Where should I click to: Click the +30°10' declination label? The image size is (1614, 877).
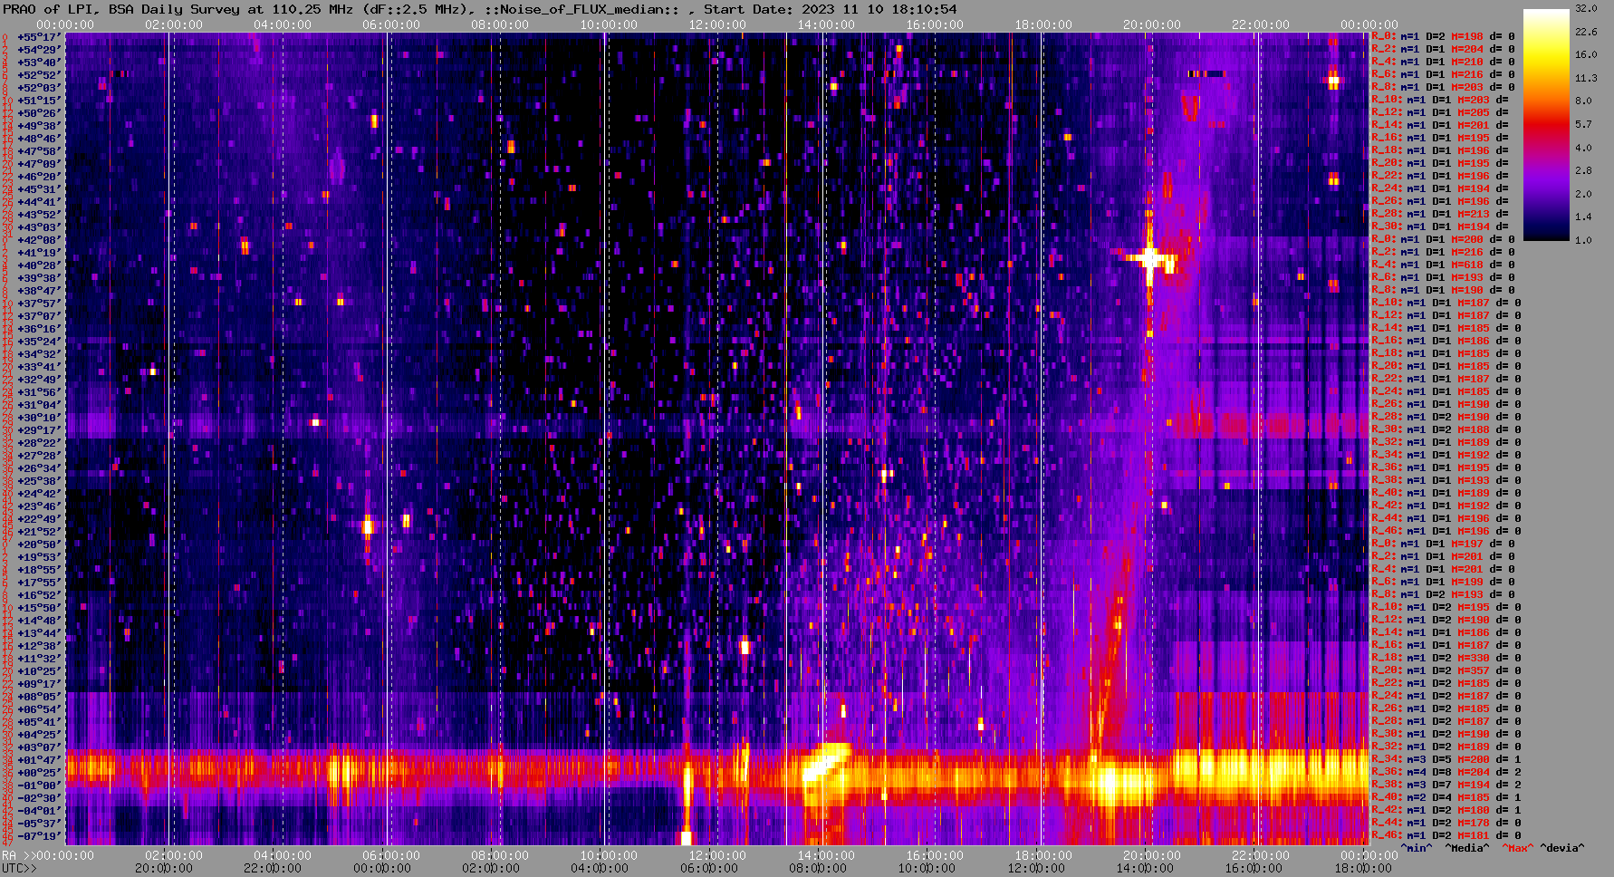tap(38, 417)
